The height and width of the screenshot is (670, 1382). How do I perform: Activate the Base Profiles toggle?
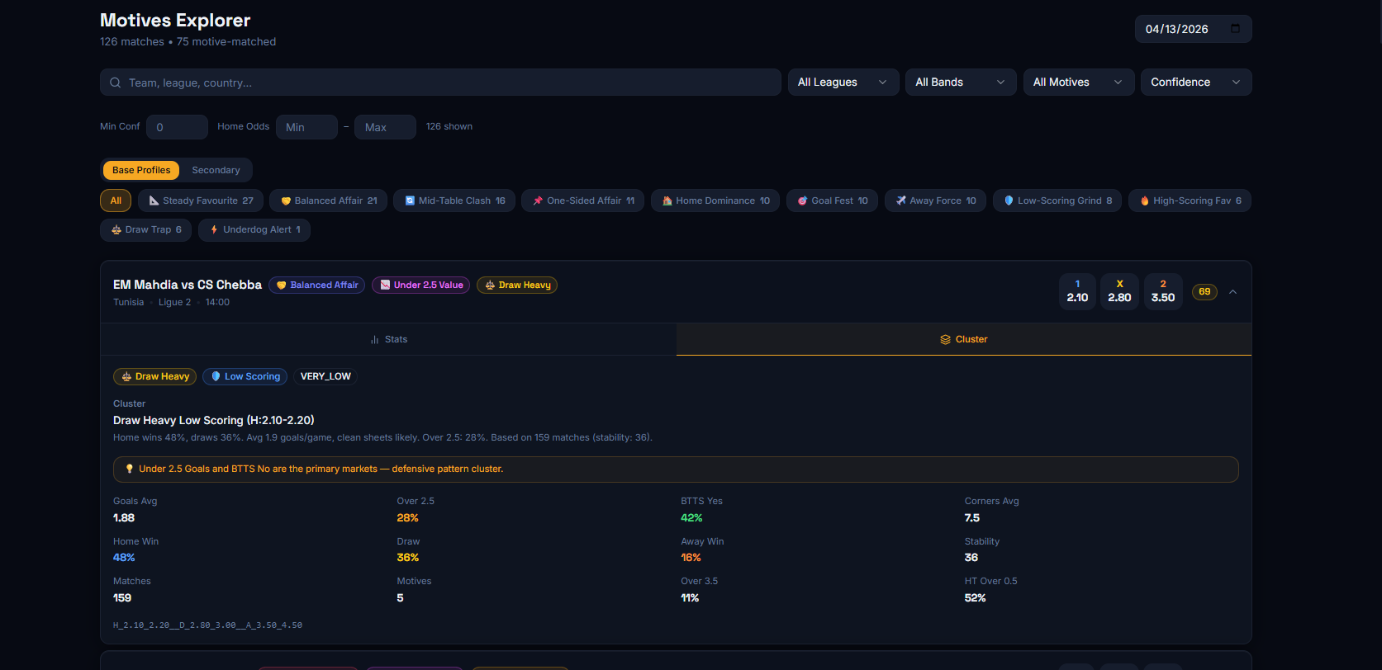tap(141, 170)
